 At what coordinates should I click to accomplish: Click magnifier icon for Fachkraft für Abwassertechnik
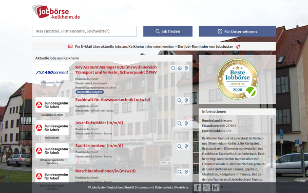point(180,100)
